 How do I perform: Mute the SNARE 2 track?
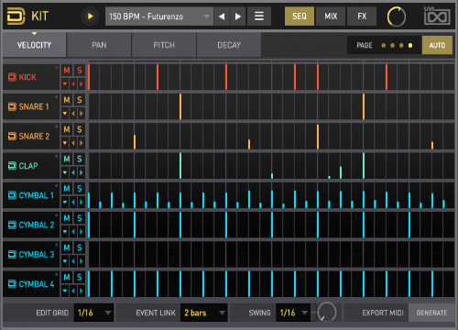[67, 129]
